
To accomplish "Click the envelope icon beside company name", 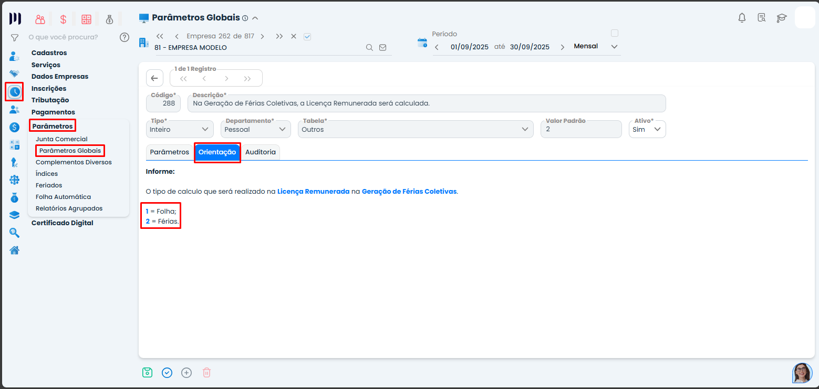I will 382,47.
